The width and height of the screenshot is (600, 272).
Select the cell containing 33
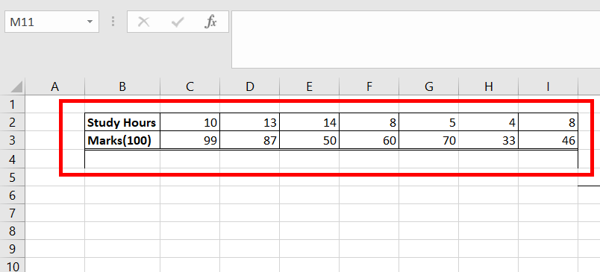click(x=488, y=140)
